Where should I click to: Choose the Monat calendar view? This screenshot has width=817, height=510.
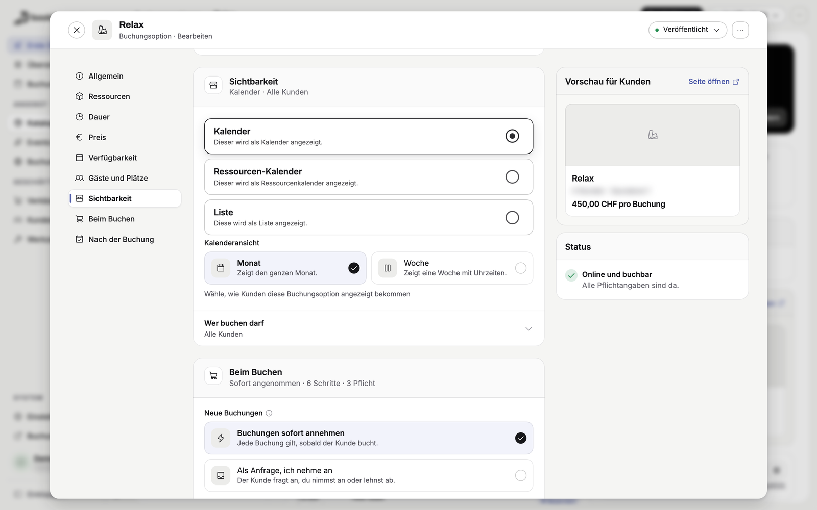285,268
